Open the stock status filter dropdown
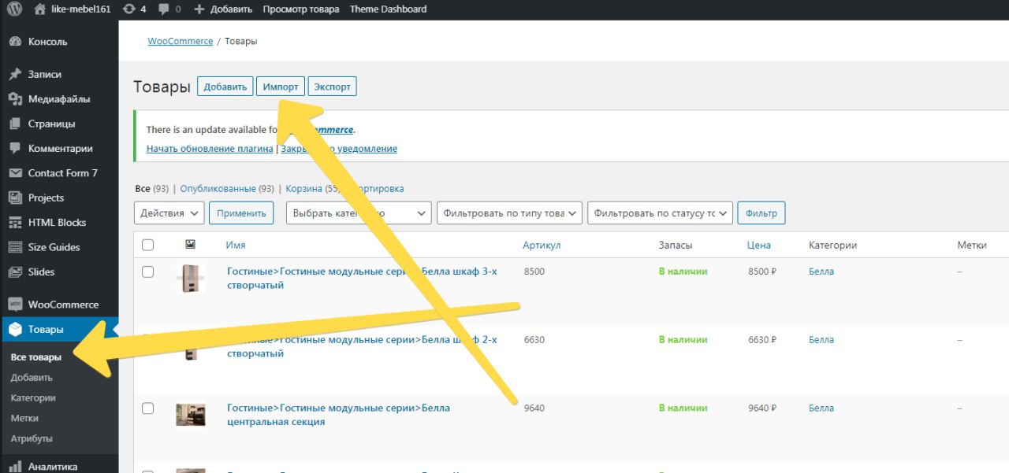Viewport: 1009px width, 473px height. click(x=661, y=212)
